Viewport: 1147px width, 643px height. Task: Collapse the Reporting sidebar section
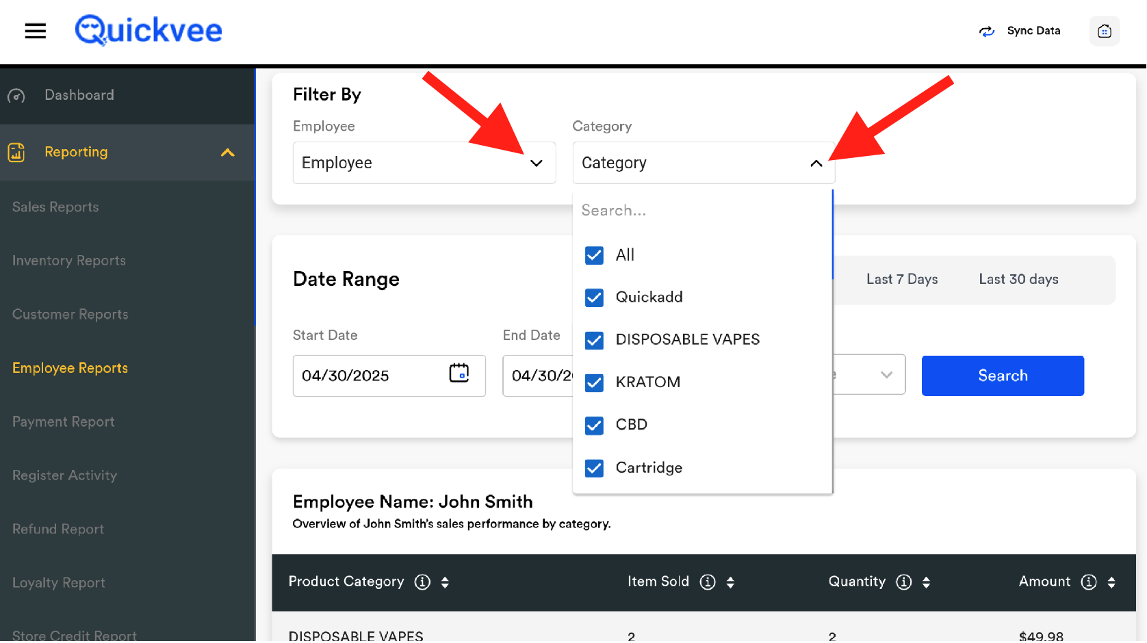[x=227, y=153]
